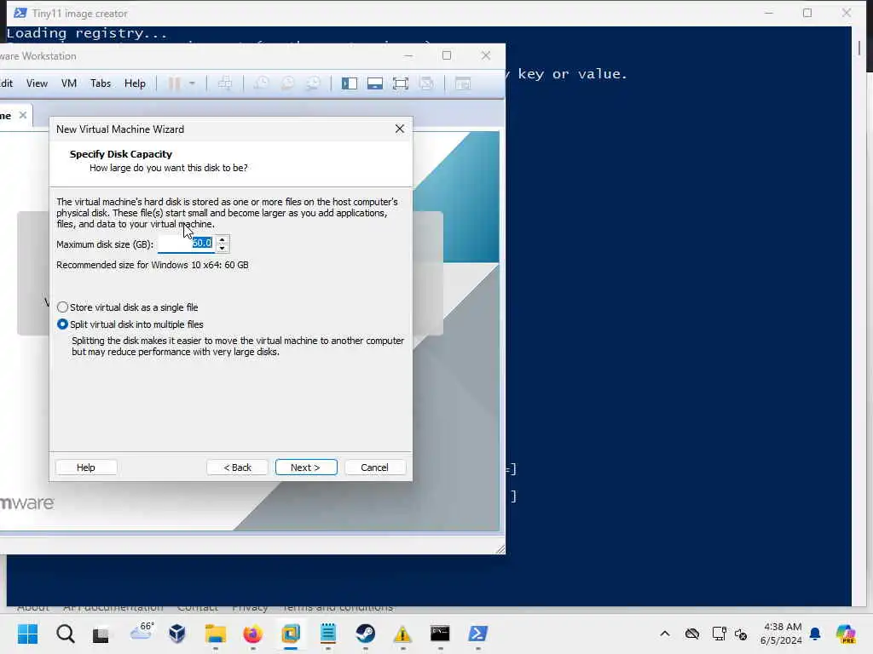Screen dimensions: 873x654
Task: Increase maximum disk size with up arrow
Action: point(223,239)
